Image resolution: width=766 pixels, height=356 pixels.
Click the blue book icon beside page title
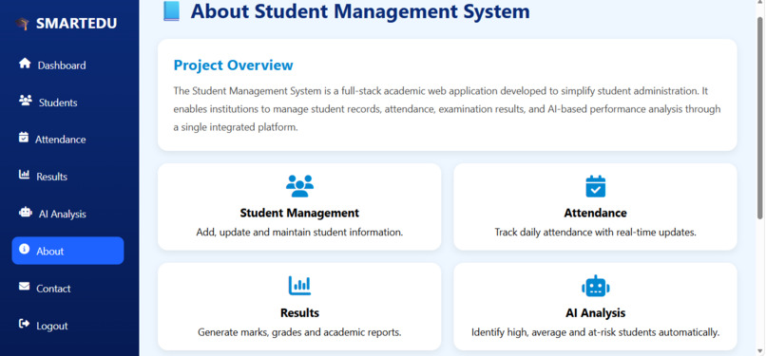click(171, 11)
